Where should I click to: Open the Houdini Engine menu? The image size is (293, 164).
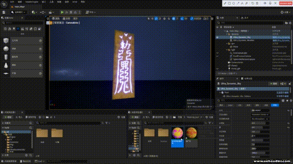32,2
